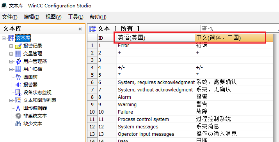Select 文本和图形列表 in the tree

[x=40, y=100]
